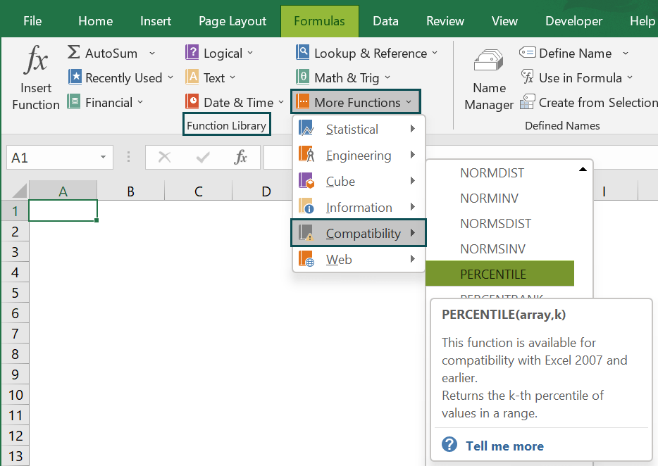The height and width of the screenshot is (466, 658).
Task: Open the AutoSum dropdown arrow
Action: click(152, 53)
